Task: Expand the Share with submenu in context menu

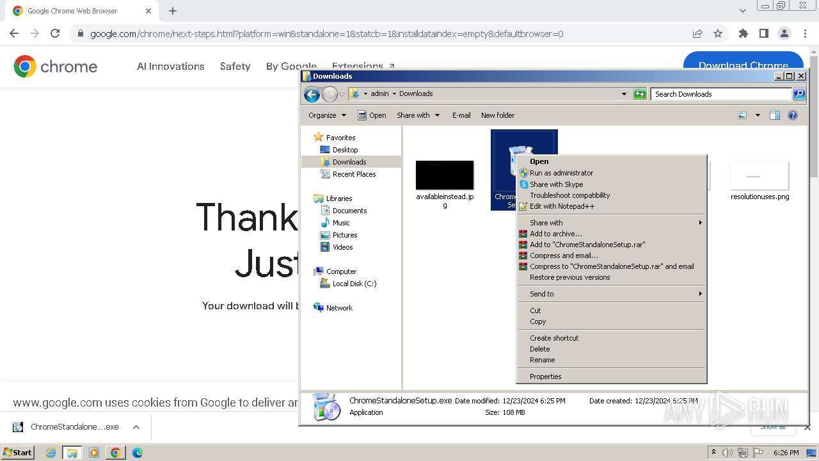Action: click(x=612, y=223)
